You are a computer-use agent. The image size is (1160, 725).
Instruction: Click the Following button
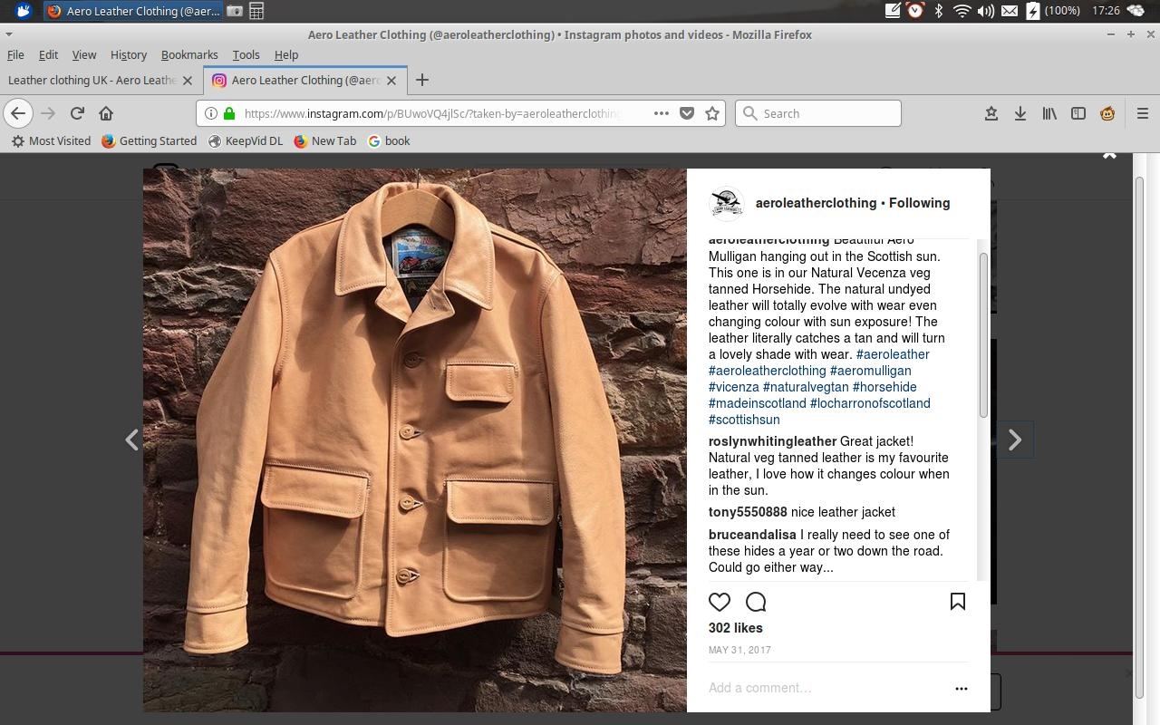point(919,203)
